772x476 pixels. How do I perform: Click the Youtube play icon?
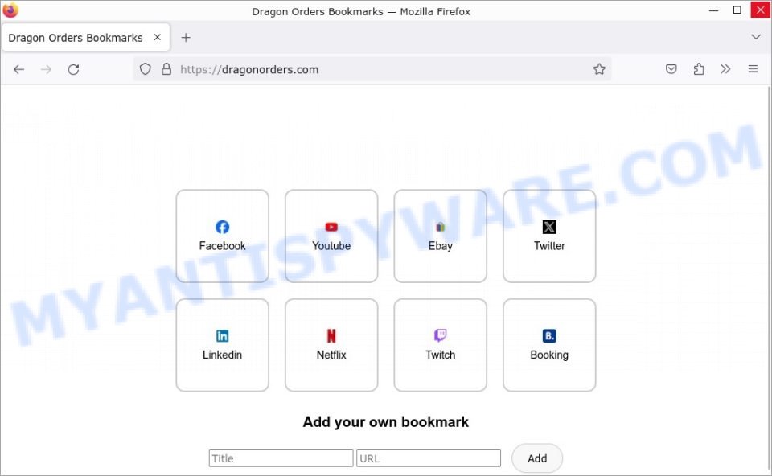(331, 227)
